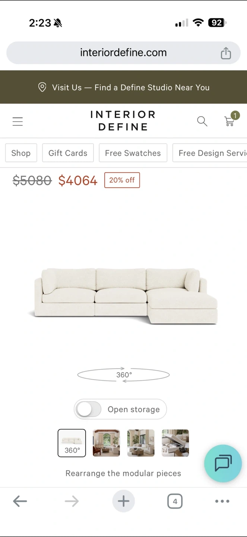Image resolution: width=247 pixels, height=537 pixels.
Task: Go back with browser back arrow
Action: (20, 501)
